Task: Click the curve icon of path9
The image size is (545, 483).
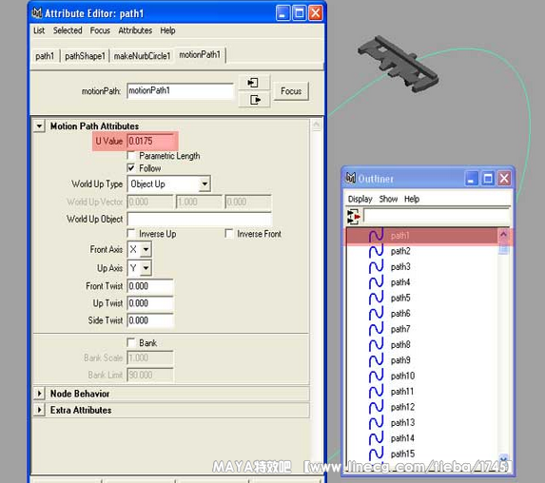Action: [x=376, y=360]
